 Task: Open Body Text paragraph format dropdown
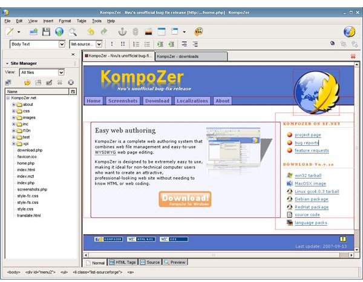pyautogui.click(x=38, y=44)
